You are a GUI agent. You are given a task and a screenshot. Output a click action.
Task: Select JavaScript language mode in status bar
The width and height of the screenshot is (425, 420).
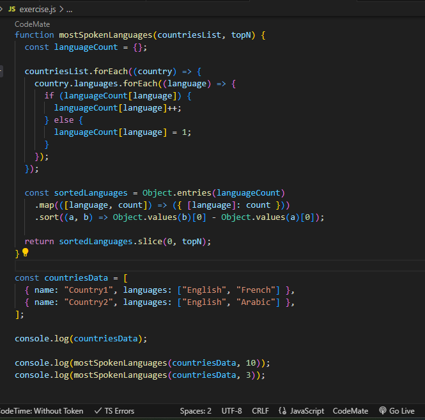pos(307,411)
